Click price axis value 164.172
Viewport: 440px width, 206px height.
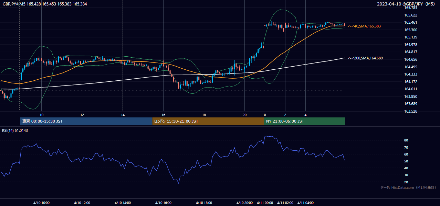410,82
